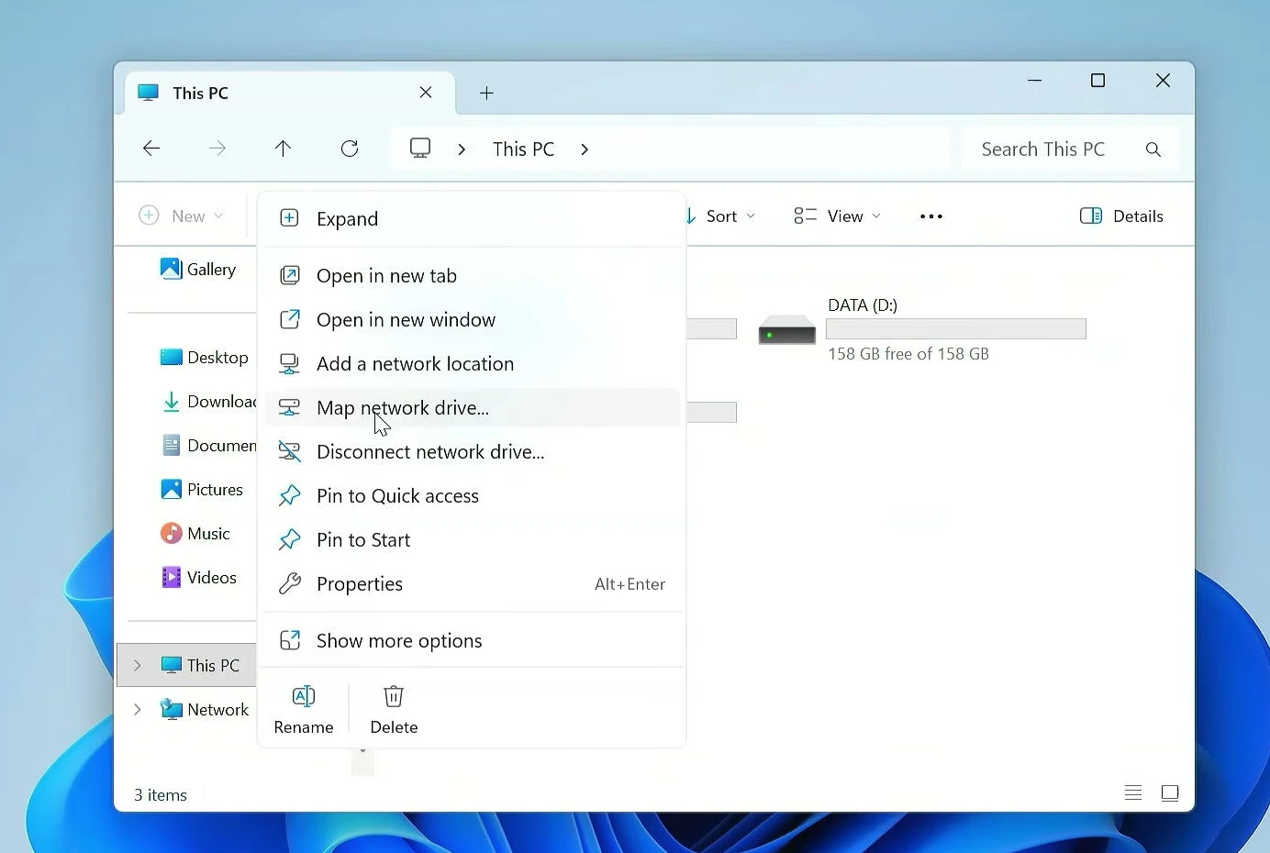Close the This PC tab
The height and width of the screenshot is (853, 1270).
click(426, 93)
